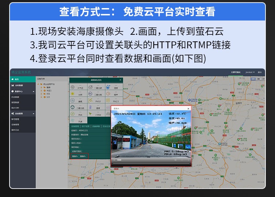Collapse the 系统管理 sidebar section
This screenshot has width=275, height=197.
click(x=33, y=114)
